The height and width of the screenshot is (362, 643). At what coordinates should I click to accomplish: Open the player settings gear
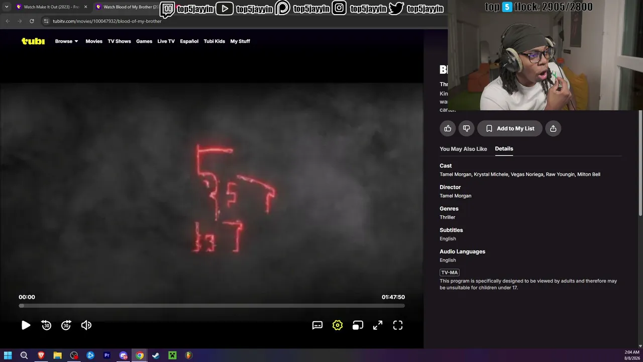point(338,325)
